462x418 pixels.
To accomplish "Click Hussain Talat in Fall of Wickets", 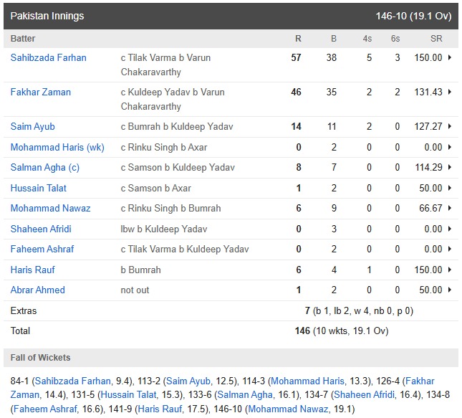I will click(x=124, y=394).
